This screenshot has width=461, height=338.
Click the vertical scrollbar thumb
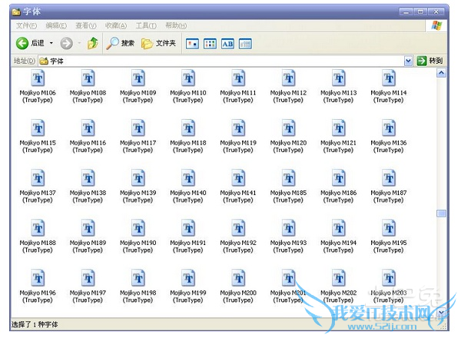[441, 214]
